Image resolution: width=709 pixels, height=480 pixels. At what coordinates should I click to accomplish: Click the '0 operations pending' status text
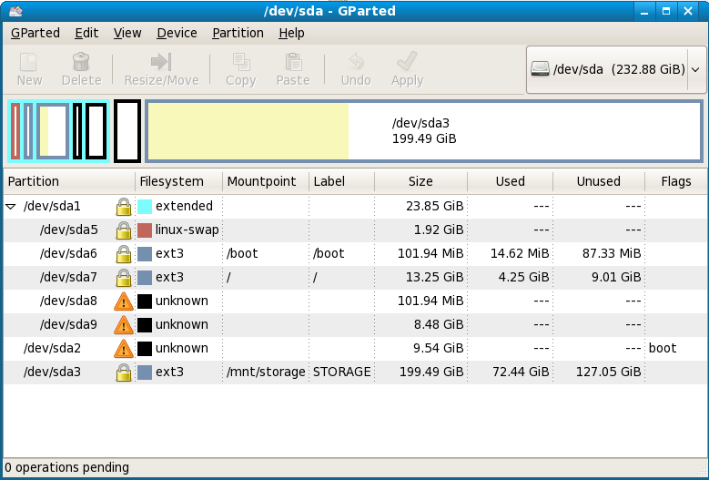(67, 468)
